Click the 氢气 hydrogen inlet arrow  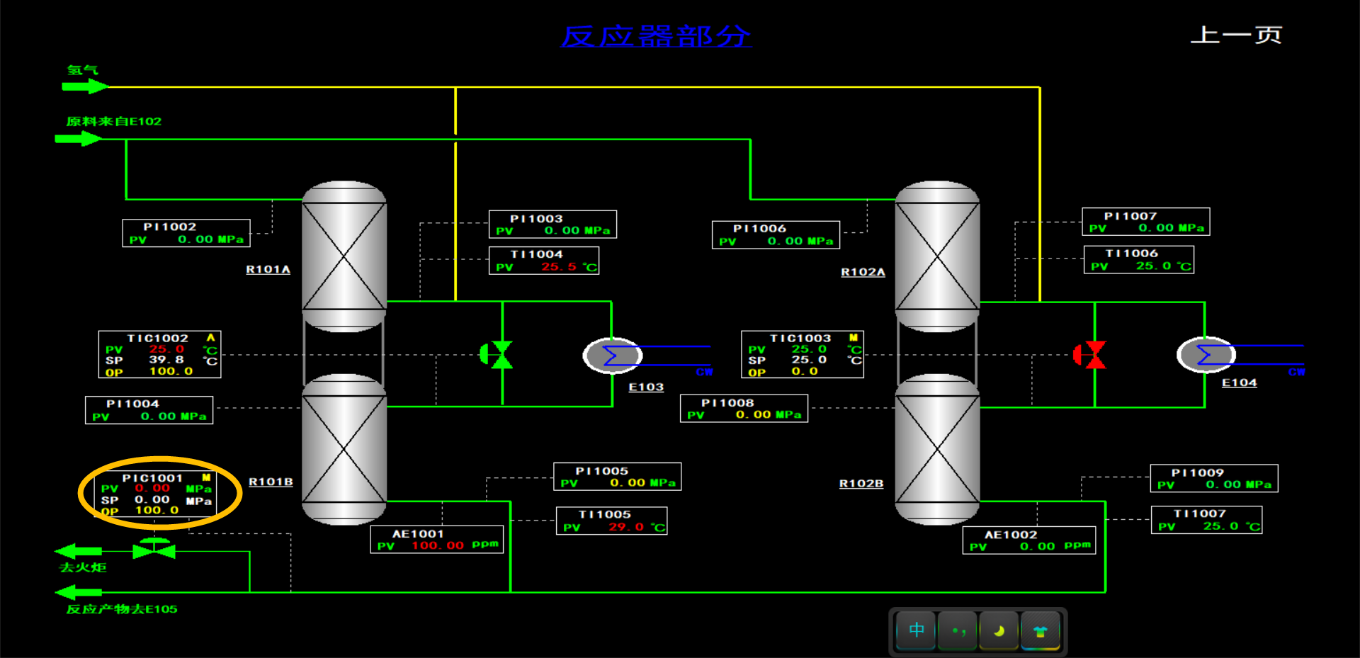(x=85, y=86)
